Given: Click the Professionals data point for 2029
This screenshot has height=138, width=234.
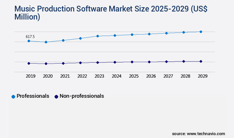Looking at the screenshot, I should click(x=201, y=32).
